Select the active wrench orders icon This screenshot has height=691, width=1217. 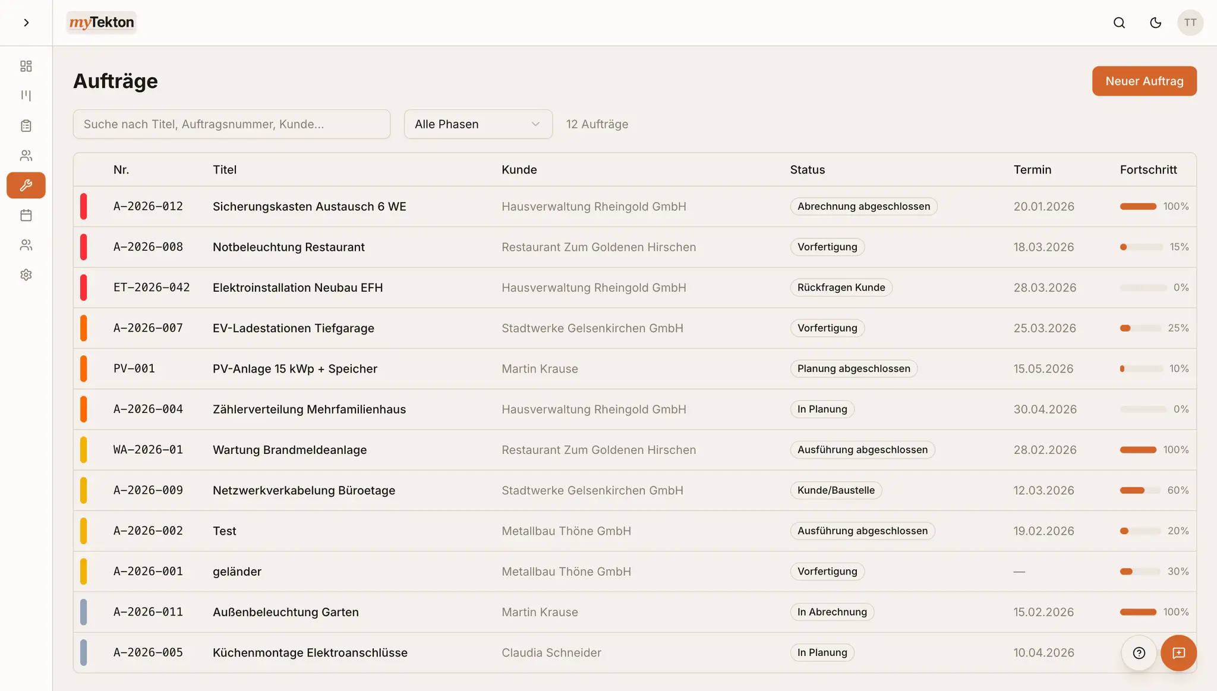click(x=26, y=185)
